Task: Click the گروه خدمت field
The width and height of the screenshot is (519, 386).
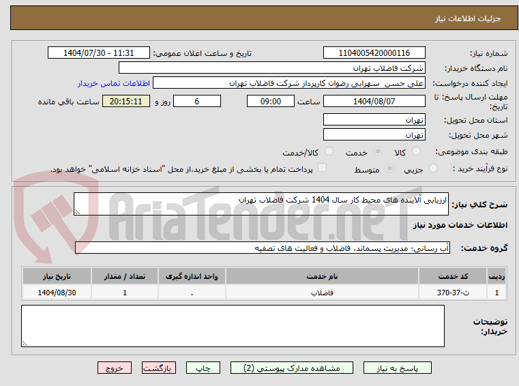Action: [263, 248]
